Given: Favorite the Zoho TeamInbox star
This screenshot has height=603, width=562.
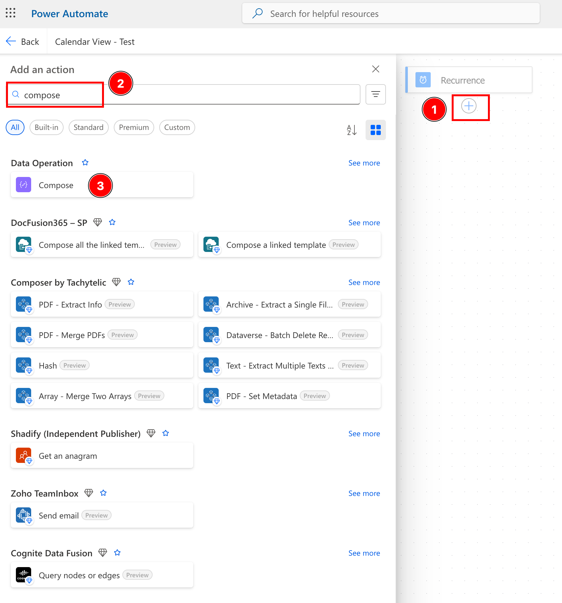Looking at the screenshot, I should tap(103, 493).
